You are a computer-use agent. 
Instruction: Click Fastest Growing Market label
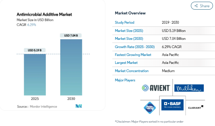(x=133, y=55)
